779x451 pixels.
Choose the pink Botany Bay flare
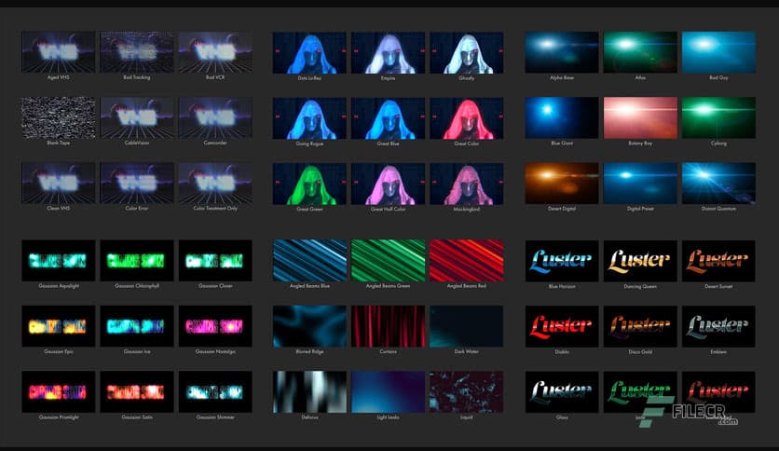point(640,117)
